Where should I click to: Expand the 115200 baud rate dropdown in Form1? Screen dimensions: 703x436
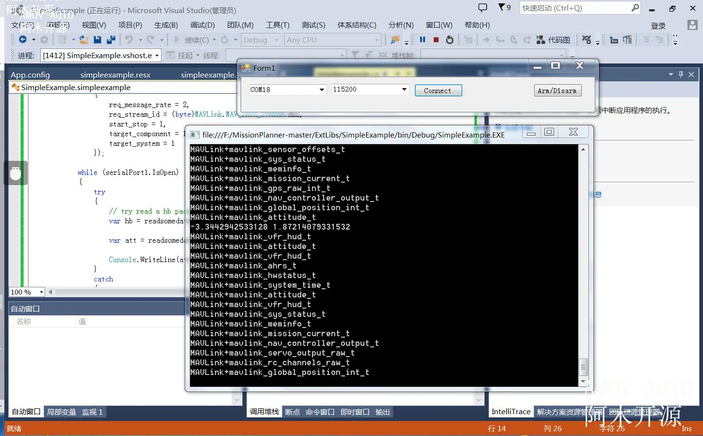pos(404,89)
